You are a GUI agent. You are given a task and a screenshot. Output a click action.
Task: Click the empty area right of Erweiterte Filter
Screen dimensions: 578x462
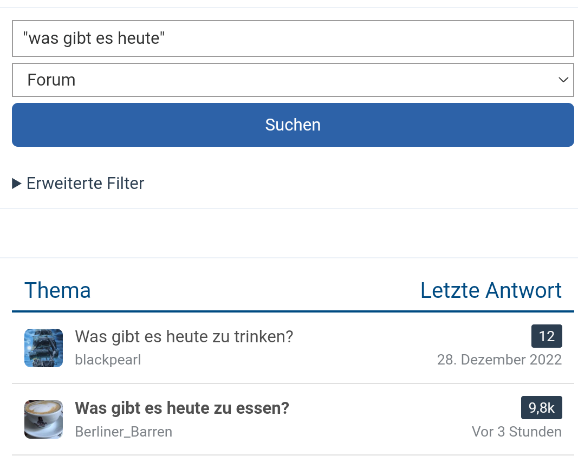pos(358,184)
